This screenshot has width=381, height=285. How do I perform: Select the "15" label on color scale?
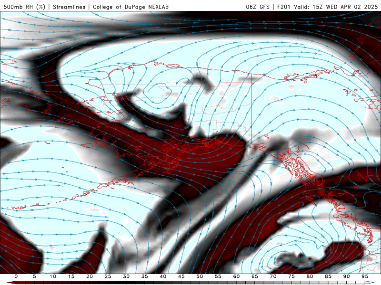click(x=71, y=276)
